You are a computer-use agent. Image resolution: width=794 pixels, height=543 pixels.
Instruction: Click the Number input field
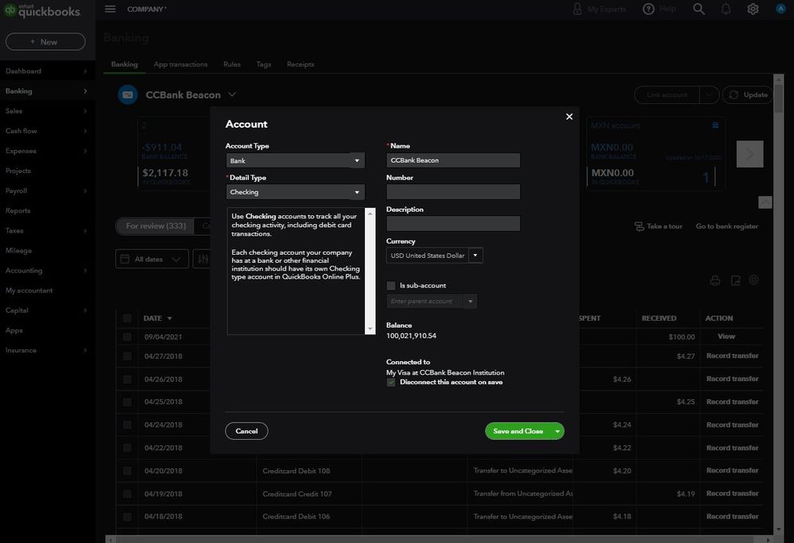453,191
